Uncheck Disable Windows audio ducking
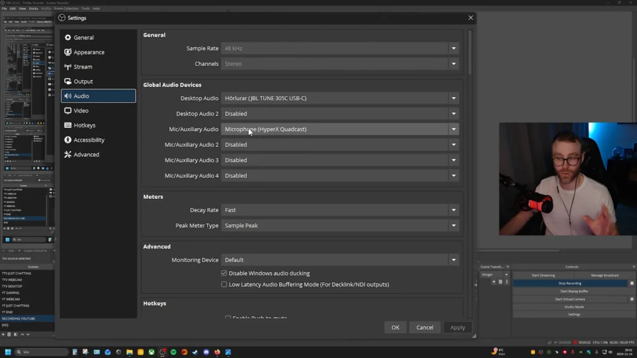 point(224,273)
